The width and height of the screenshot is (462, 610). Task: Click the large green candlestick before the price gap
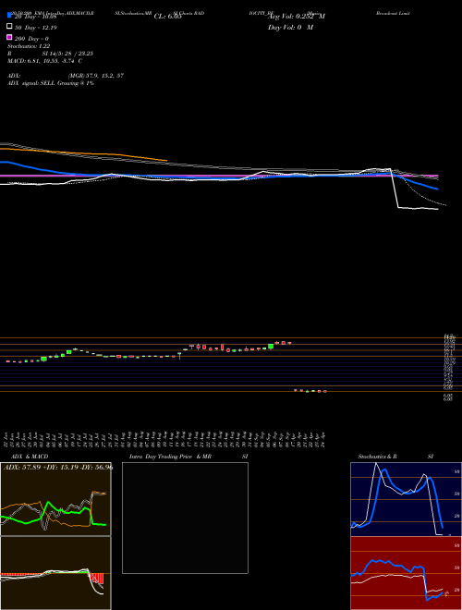click(x=271, y=347)
